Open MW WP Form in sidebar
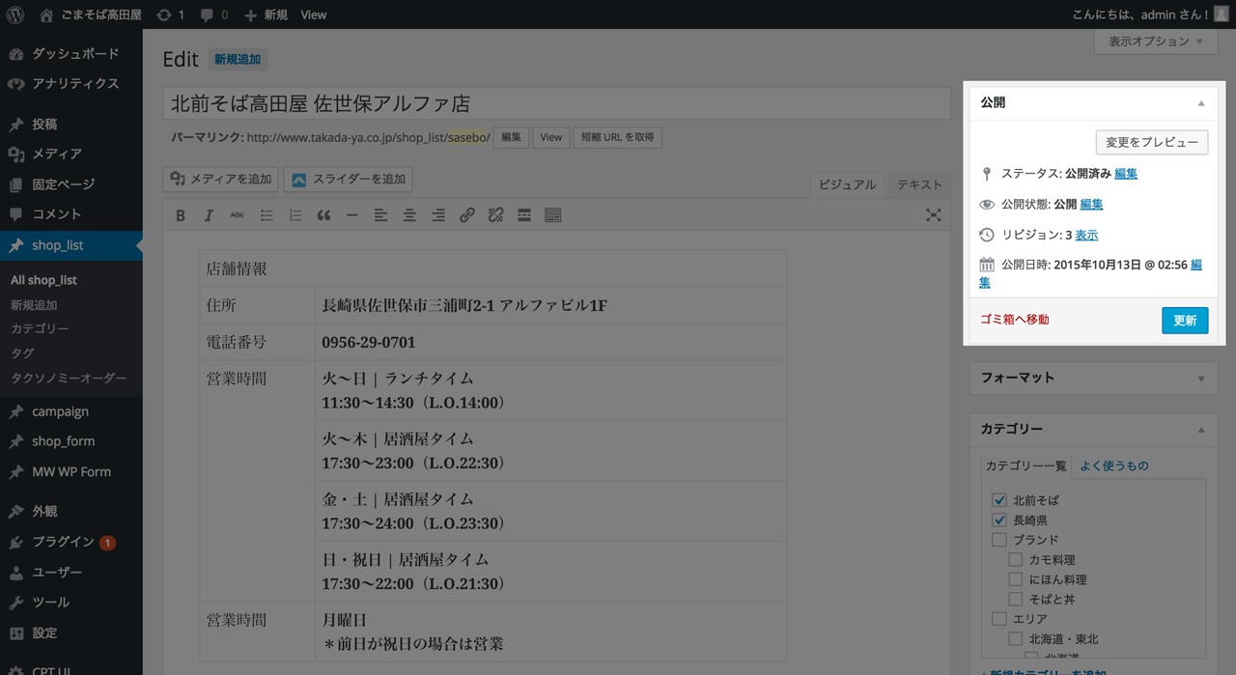The width and height of the screenshot is (1236, 675). [71, 471]
